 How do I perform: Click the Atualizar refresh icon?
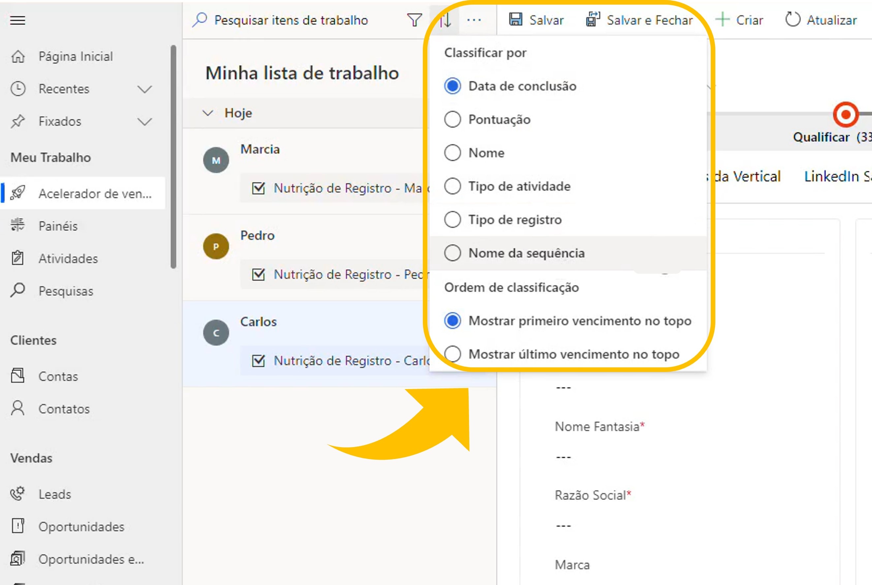pyautogui.click(x=793, y=19)
